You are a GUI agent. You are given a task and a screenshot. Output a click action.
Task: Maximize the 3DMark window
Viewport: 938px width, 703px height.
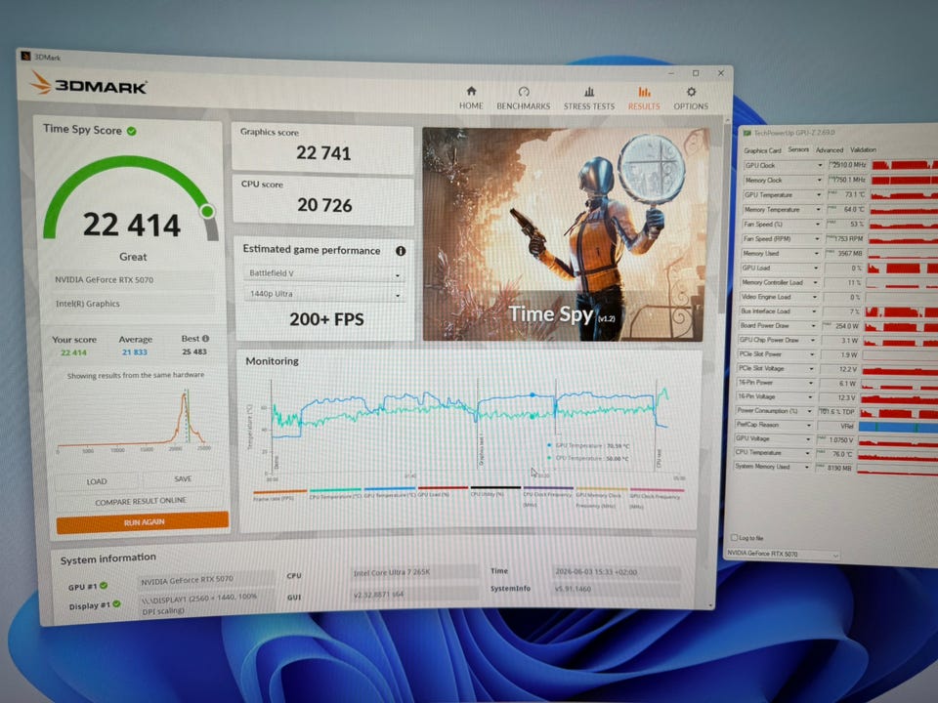tap(696, 73)
